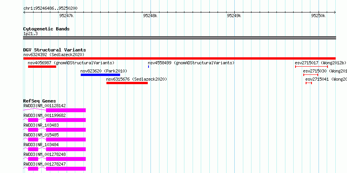347x173 pixels.
Task: Click the gray 1p21.3 cytogenetic band bar
Action: point(179,38)
